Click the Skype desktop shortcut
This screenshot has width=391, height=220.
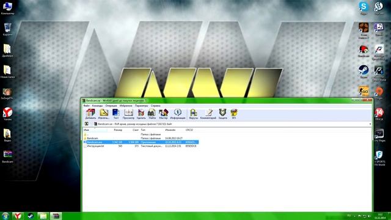click(364, 8)
